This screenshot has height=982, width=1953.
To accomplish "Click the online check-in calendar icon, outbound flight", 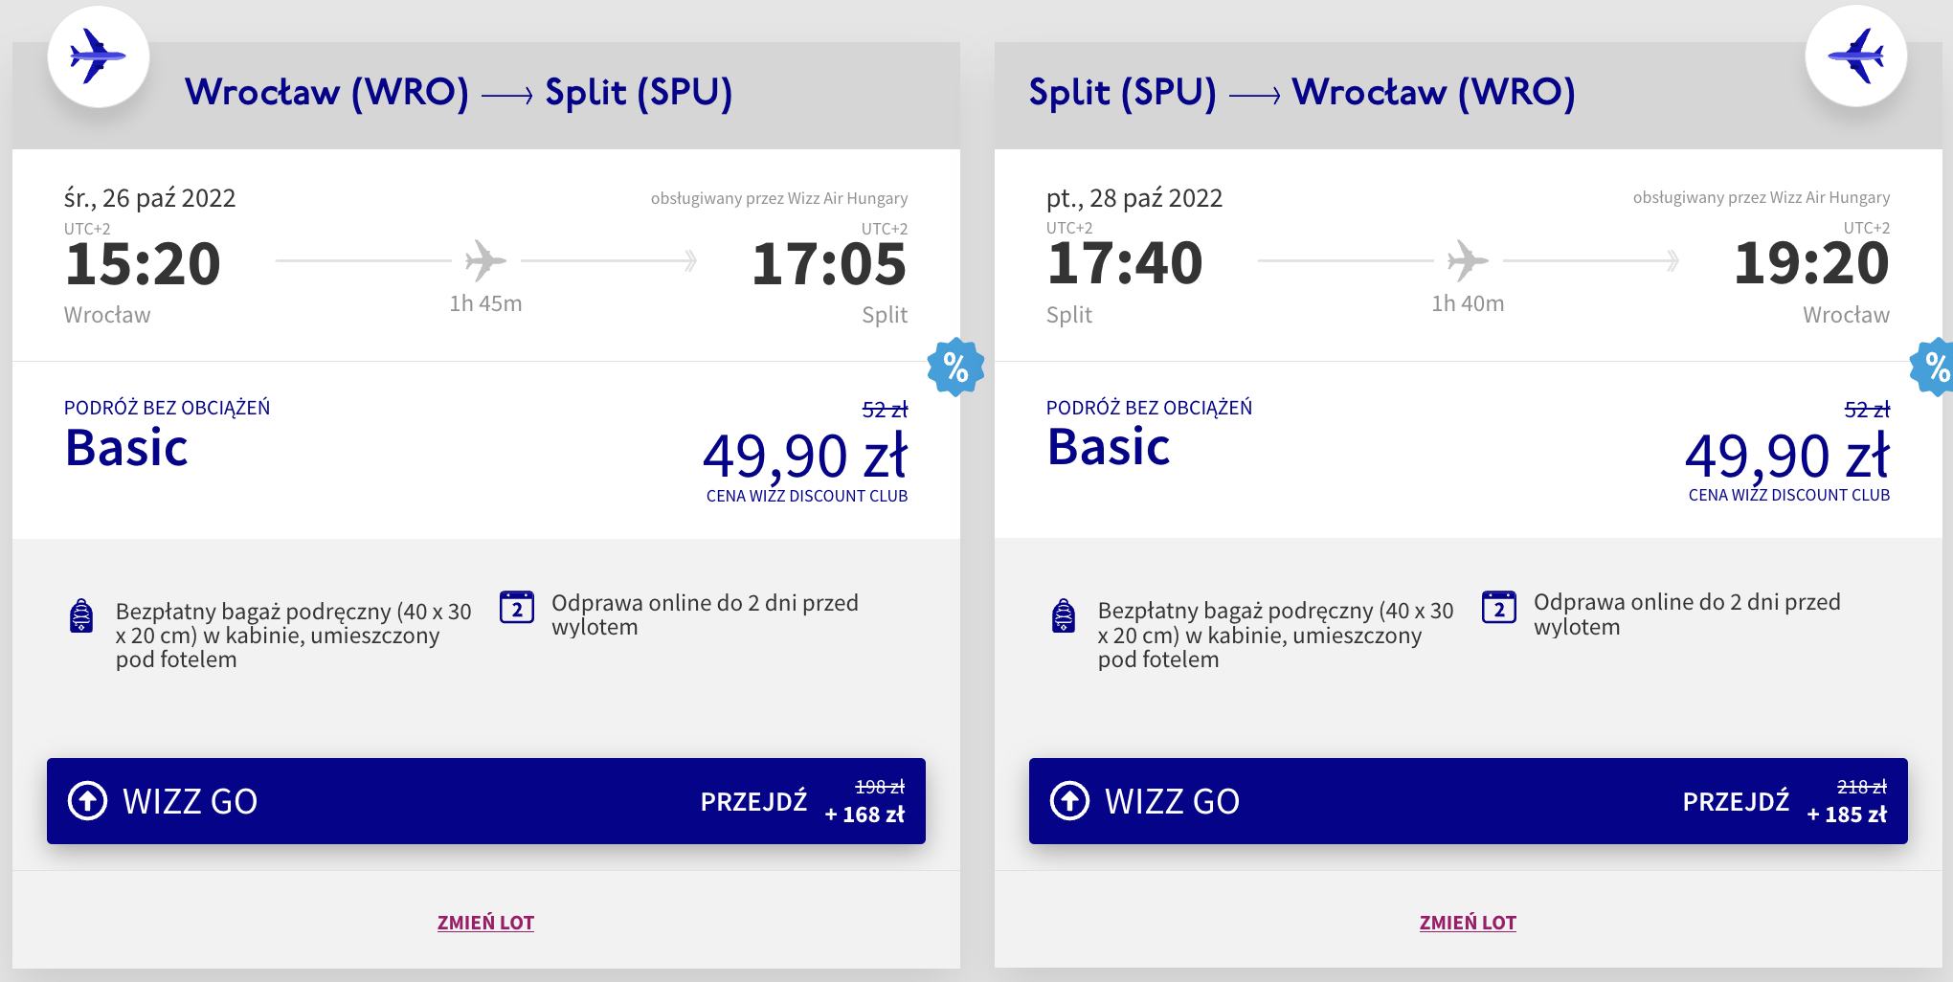I will click(517, 607).
